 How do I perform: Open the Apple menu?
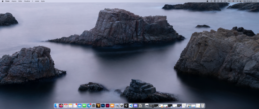(3, 1)
